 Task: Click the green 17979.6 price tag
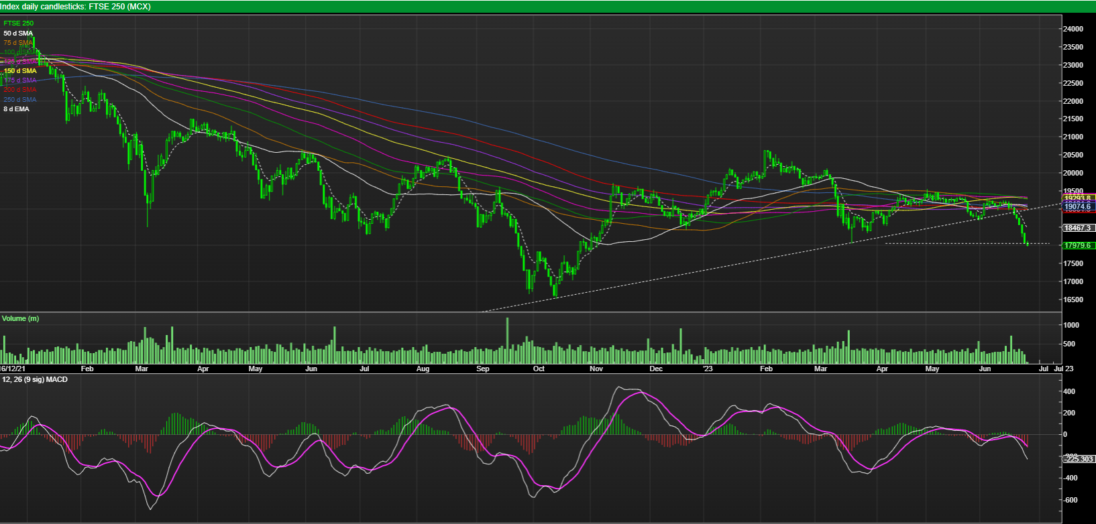[1079, 245]
